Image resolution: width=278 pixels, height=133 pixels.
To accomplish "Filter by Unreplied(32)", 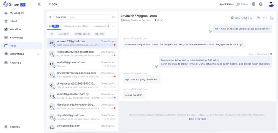I will 82,34.
